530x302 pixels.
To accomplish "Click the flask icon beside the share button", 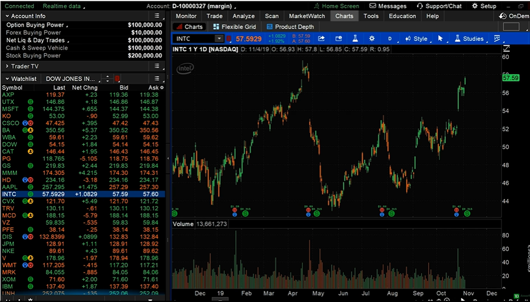I will click(x=355, y=38).
